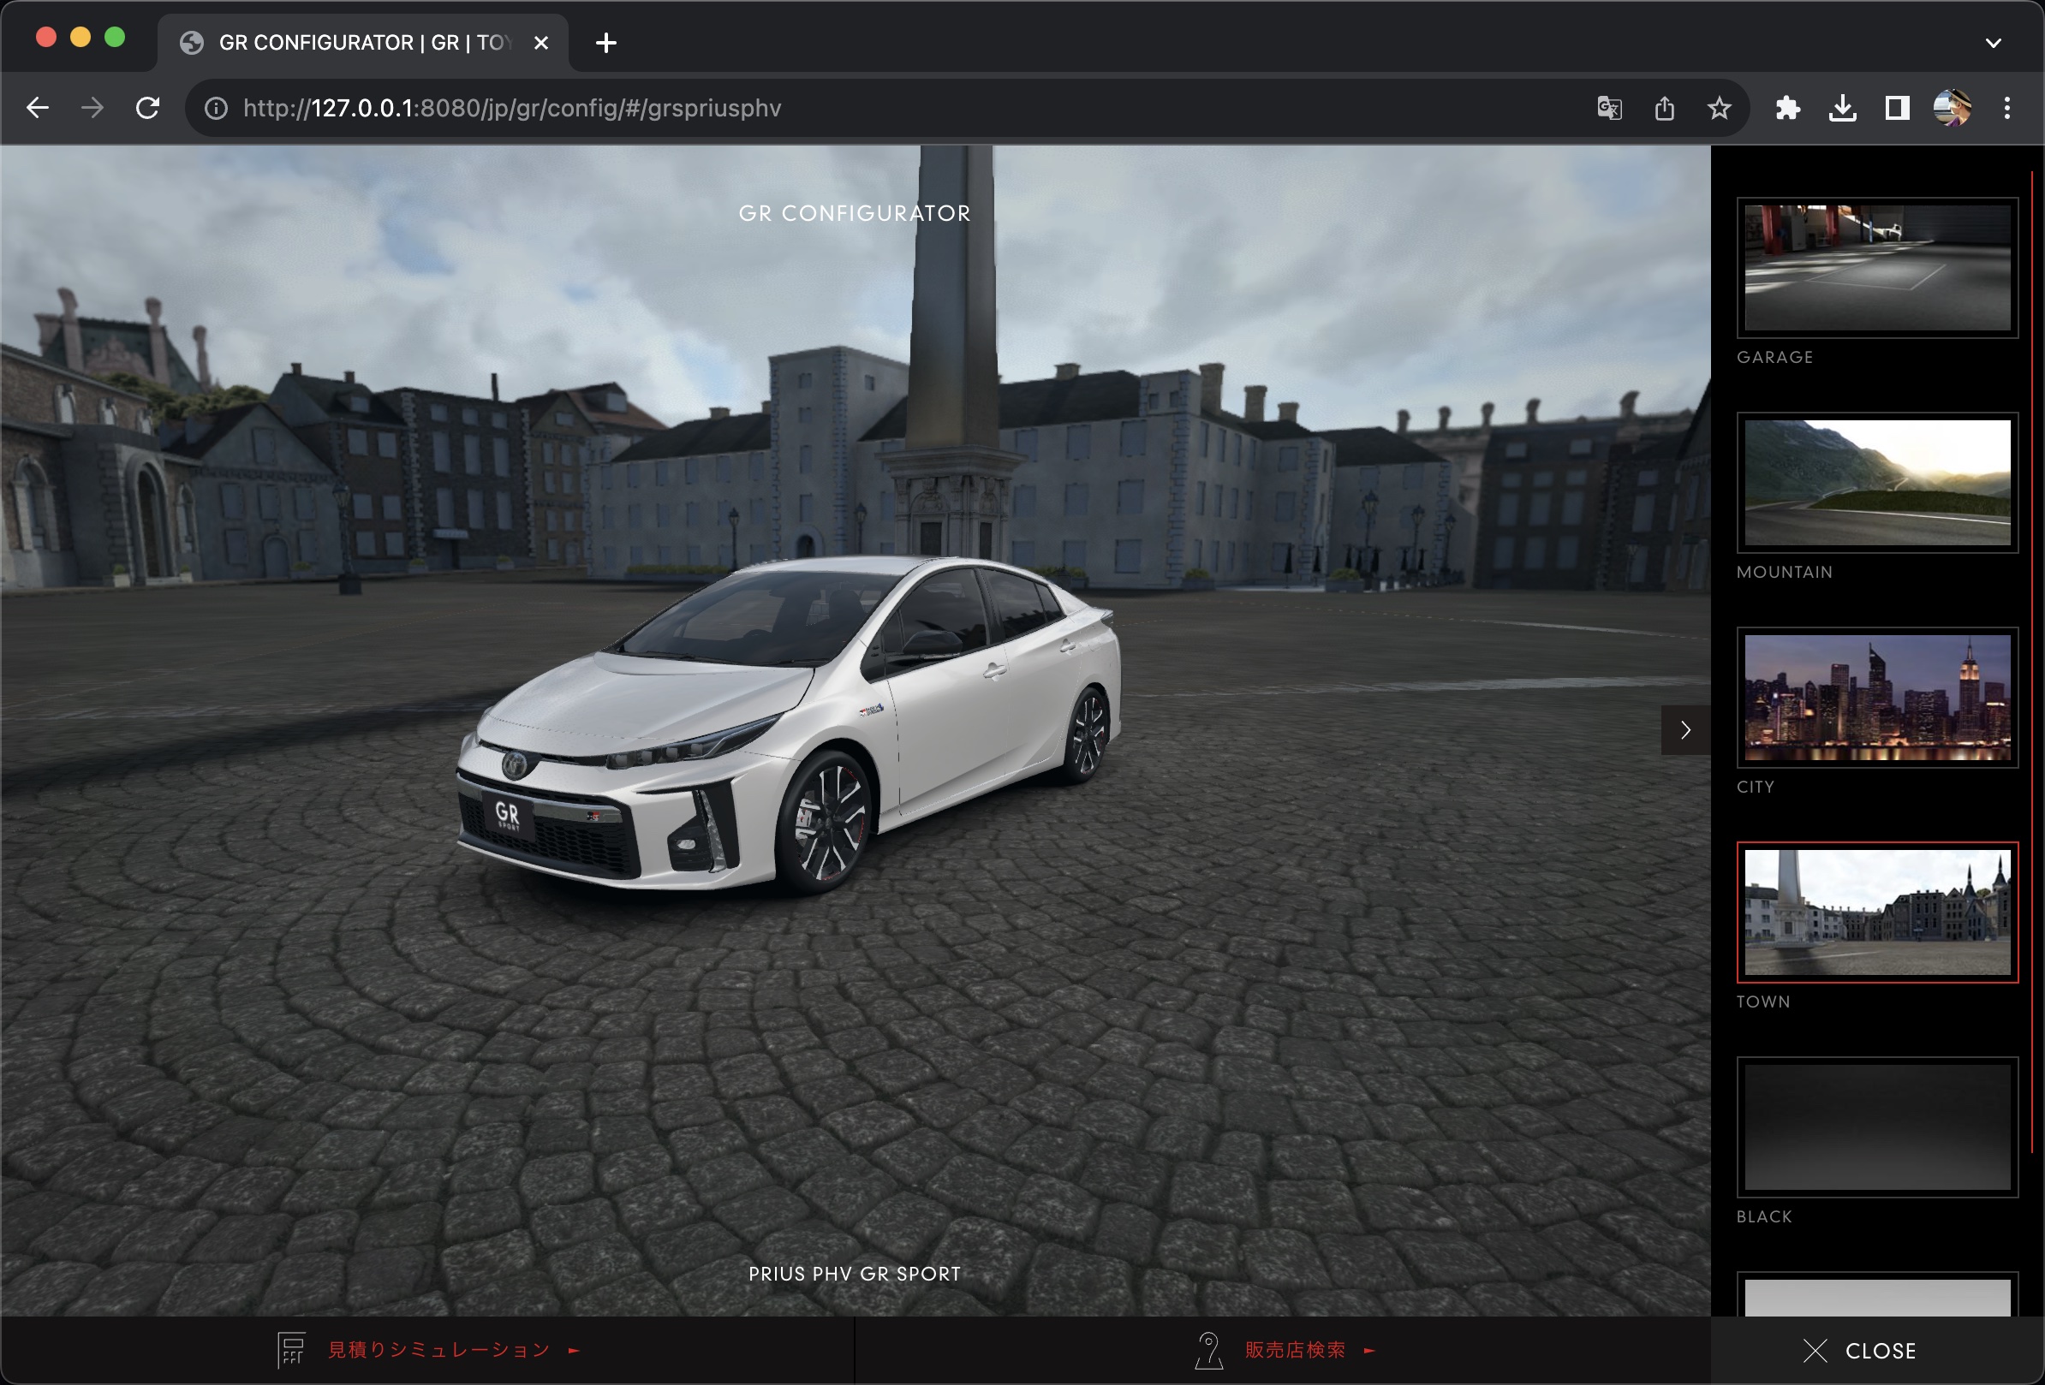Open the browser extensions puzzle icon
This screenshot has width=2045, height=1385.
tap(1787, 108)
